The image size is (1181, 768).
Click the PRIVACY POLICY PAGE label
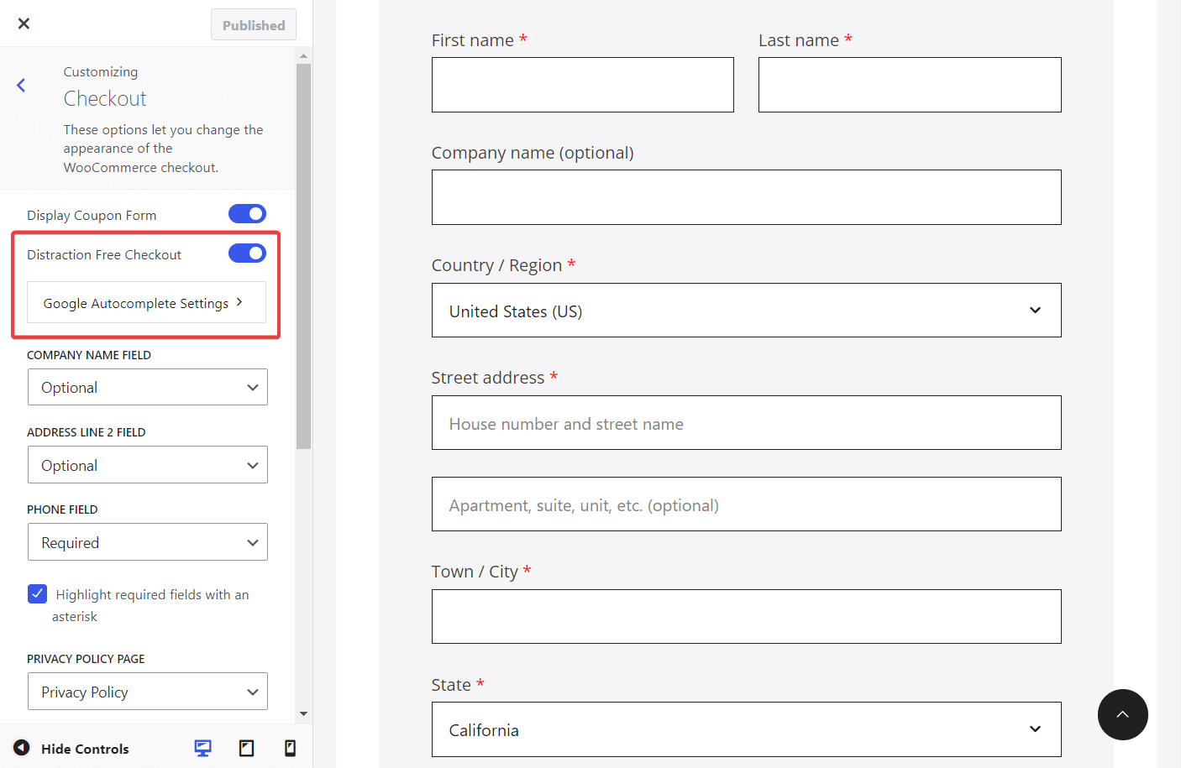(x=86, y=659)
